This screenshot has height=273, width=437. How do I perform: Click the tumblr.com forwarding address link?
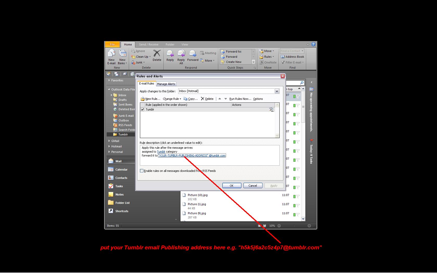192,155
